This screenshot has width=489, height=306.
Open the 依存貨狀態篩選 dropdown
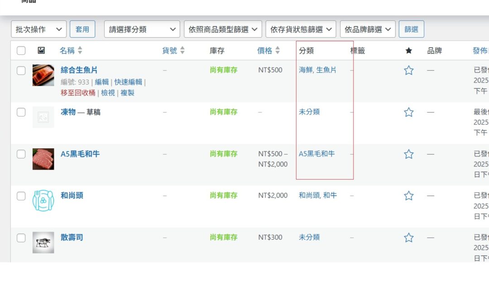301,29
